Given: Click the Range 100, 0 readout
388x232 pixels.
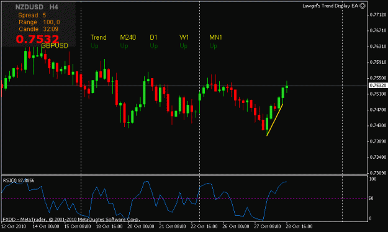Looking at the screenshot, I should 39,22.
